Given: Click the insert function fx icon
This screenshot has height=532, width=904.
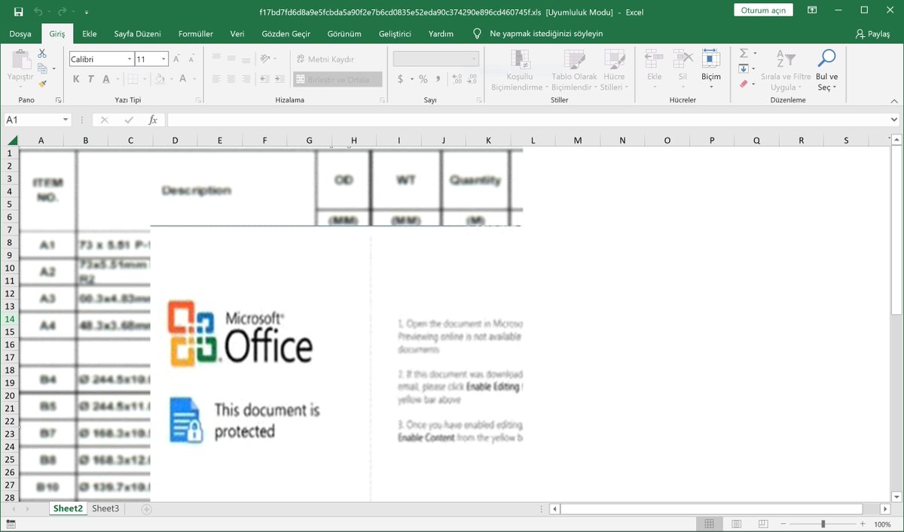Looking at the screenshot, I should [153, 120].
